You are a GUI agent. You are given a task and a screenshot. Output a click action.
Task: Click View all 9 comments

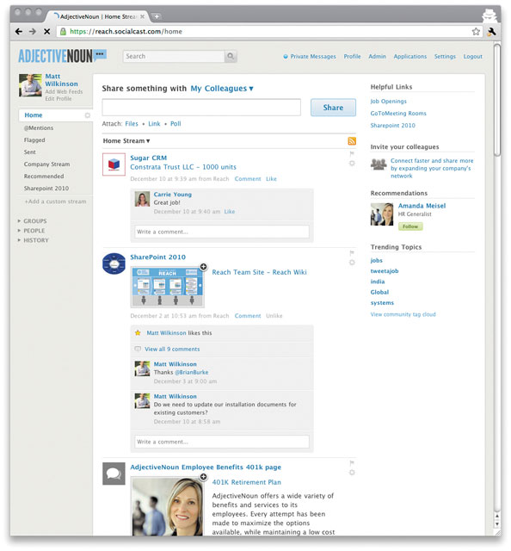click(172, 350)
